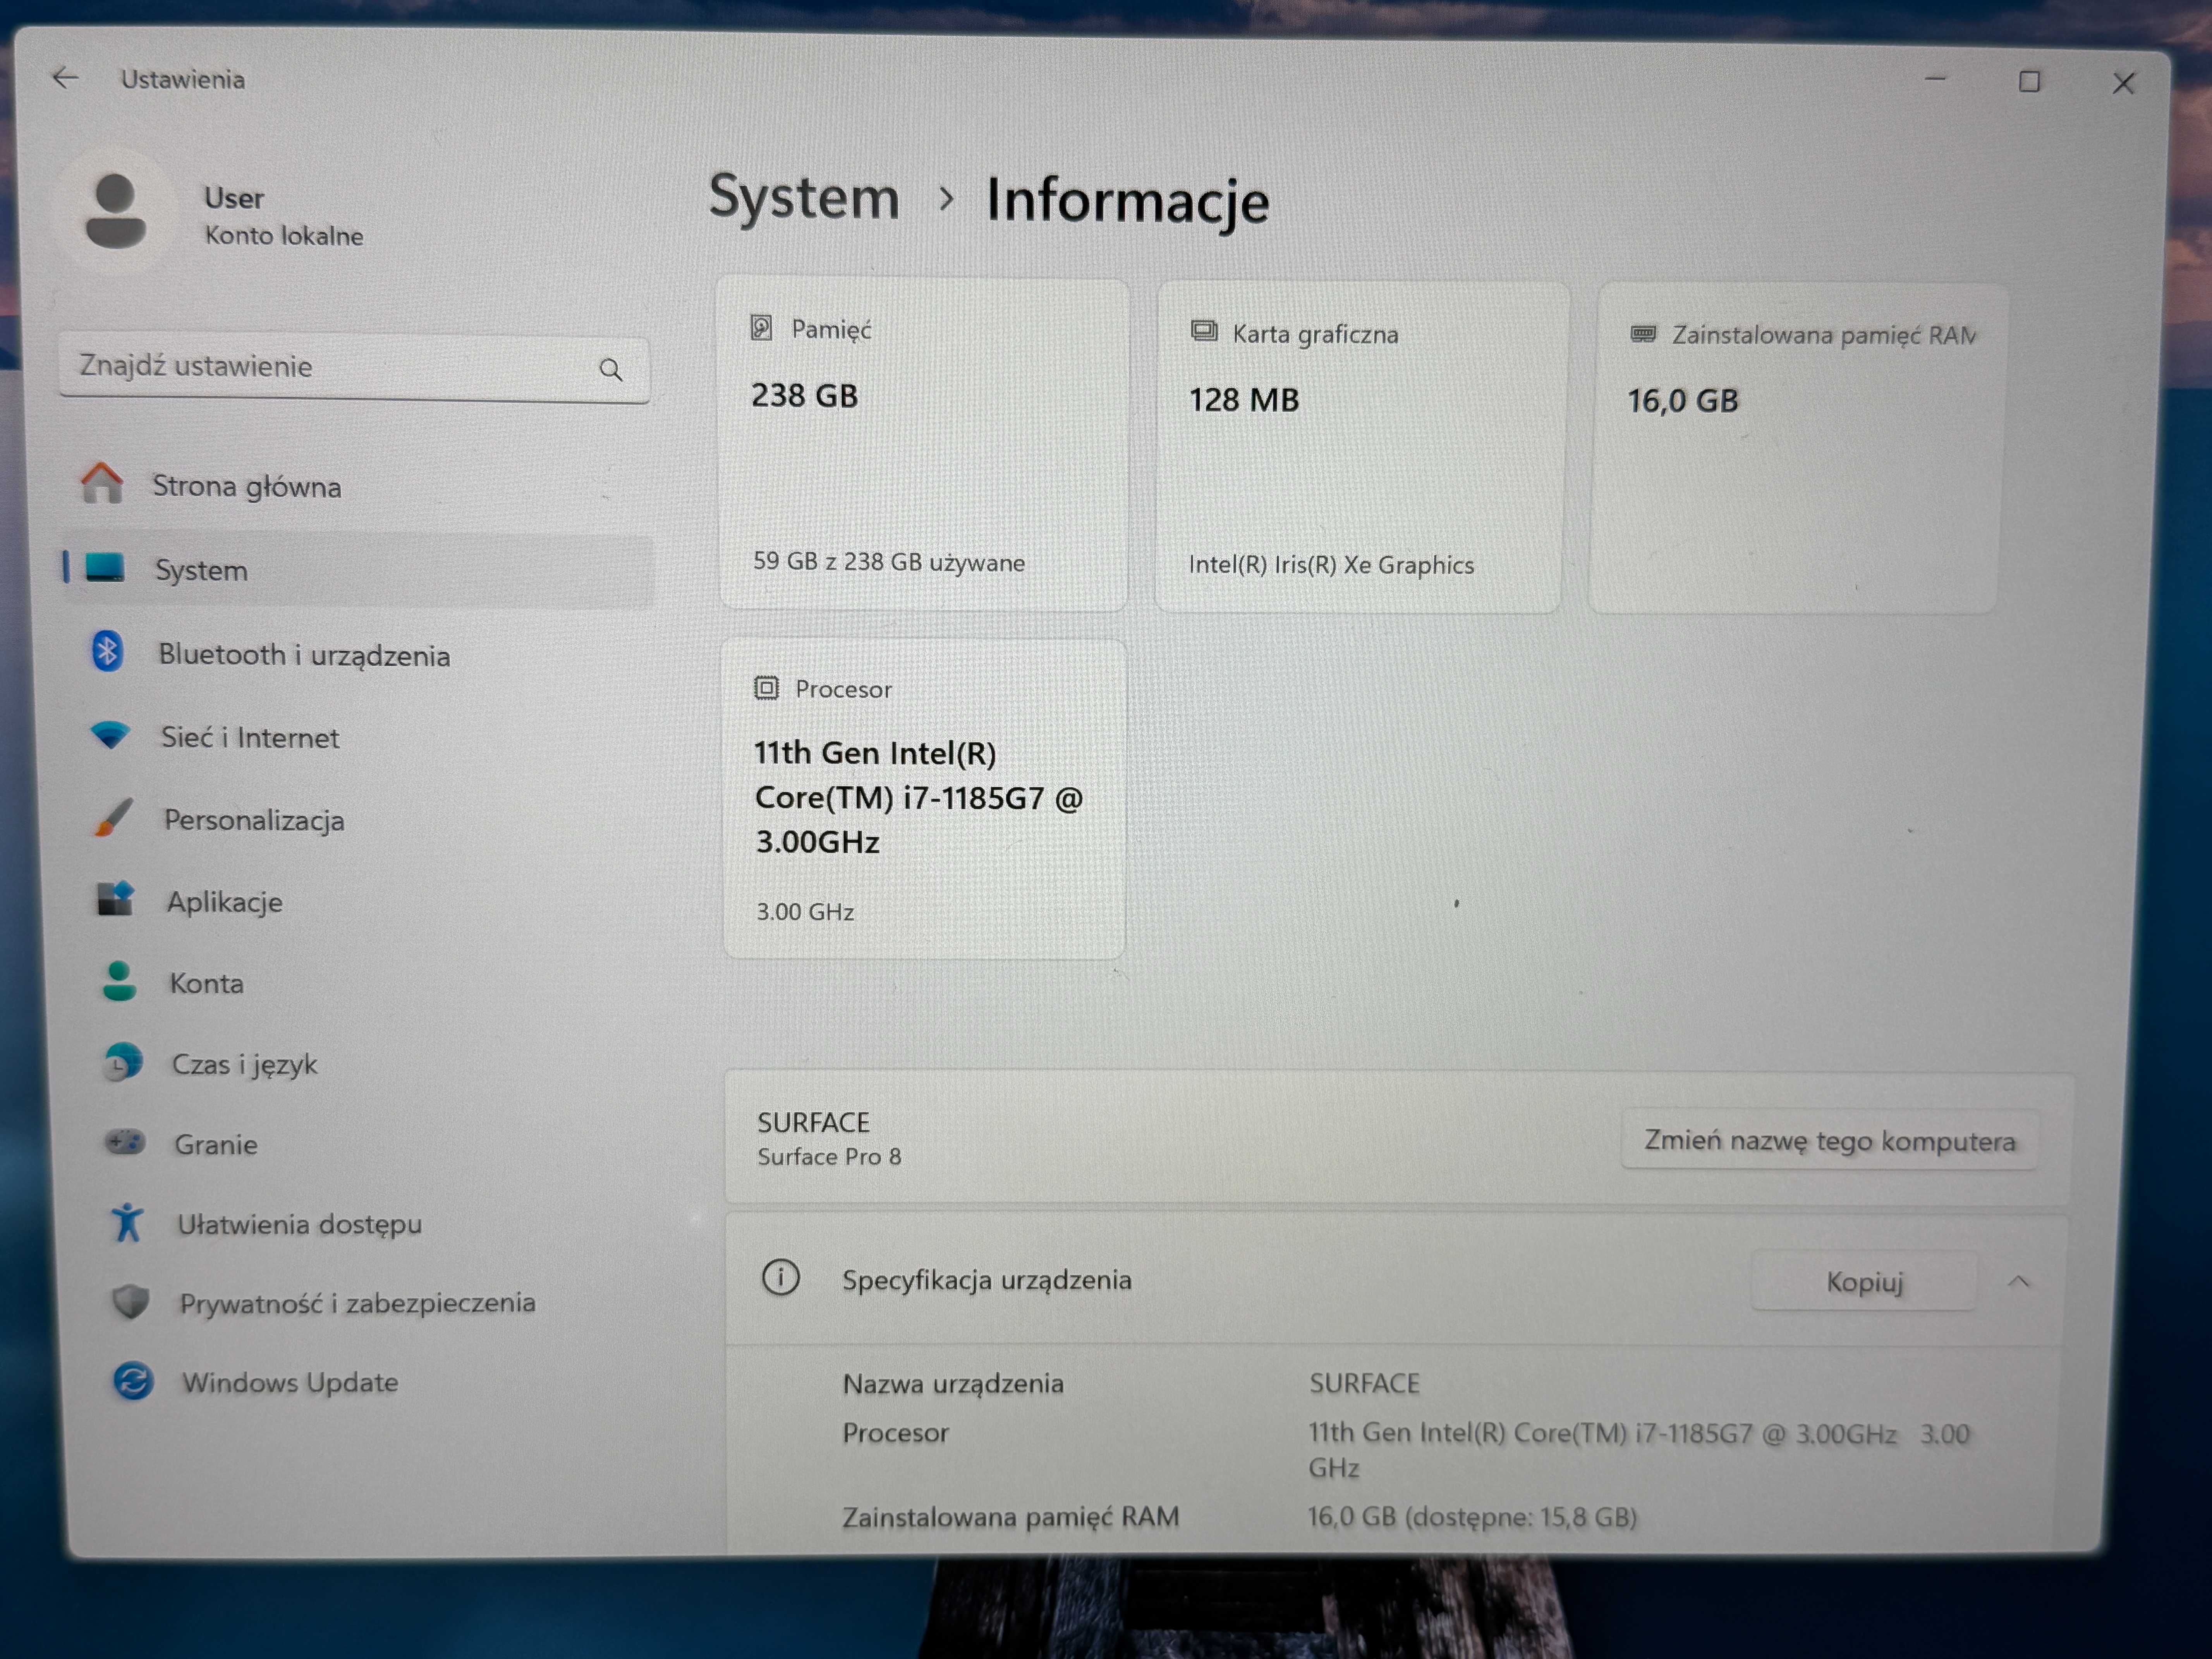Click the Karta graficzna display icon
2212x1659 pixels.
point(1204,331)
